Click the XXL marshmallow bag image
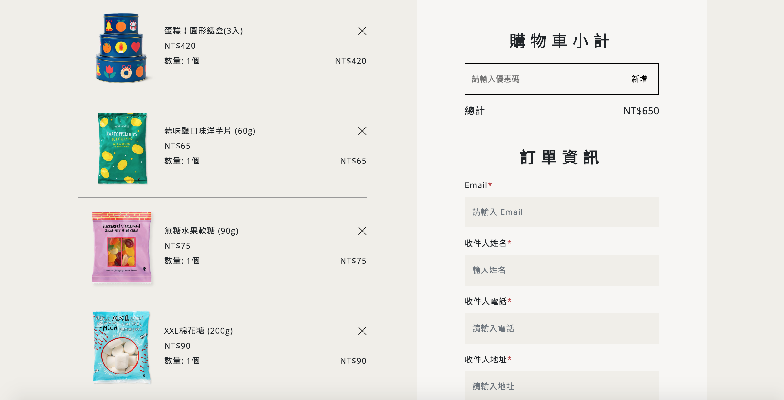The image size is (784, 400). point(122,347)
